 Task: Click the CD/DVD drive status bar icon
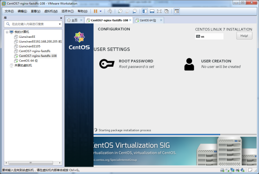[x=228, y=170]
